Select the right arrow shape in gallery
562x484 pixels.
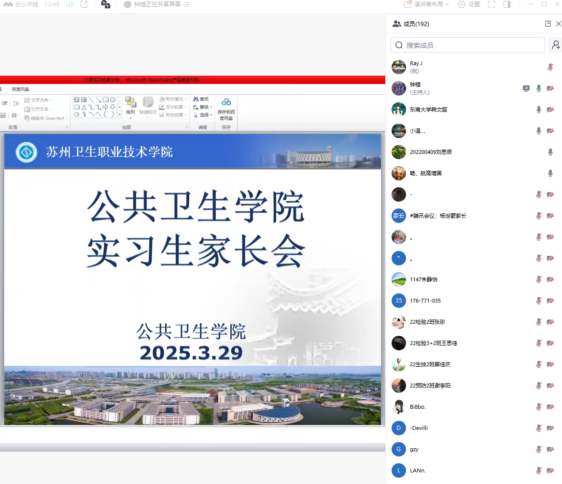(105, 107)
